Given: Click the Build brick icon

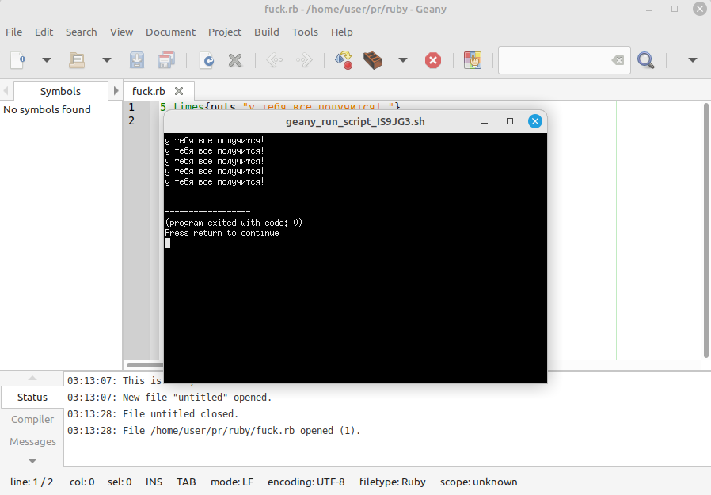Looking at the screenshot, I should pos(373,60).
